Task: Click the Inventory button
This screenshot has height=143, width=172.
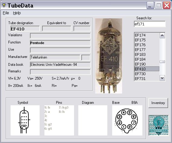Action: (158, 103)
